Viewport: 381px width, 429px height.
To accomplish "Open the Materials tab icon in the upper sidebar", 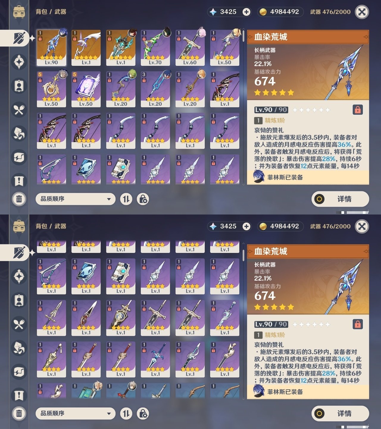I will pos(19,133).
